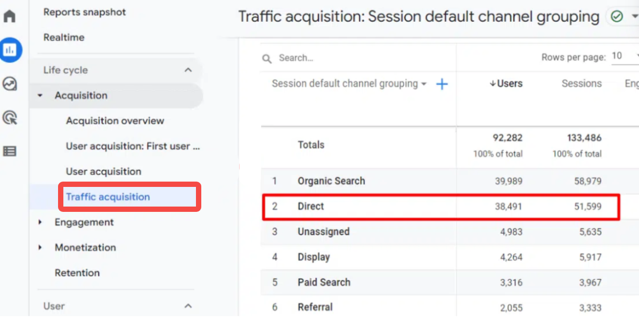Collapse the Life cycle section
Screen dimensions: 639x317
[188, 70]
